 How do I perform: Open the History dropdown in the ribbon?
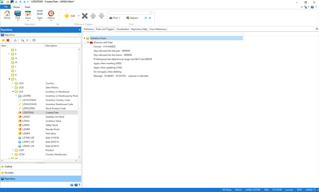(x=51, y=20)
